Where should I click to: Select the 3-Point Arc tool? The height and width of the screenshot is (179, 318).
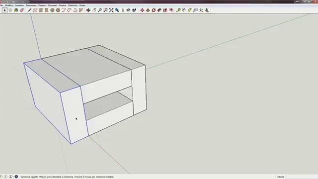click(75, 10)
